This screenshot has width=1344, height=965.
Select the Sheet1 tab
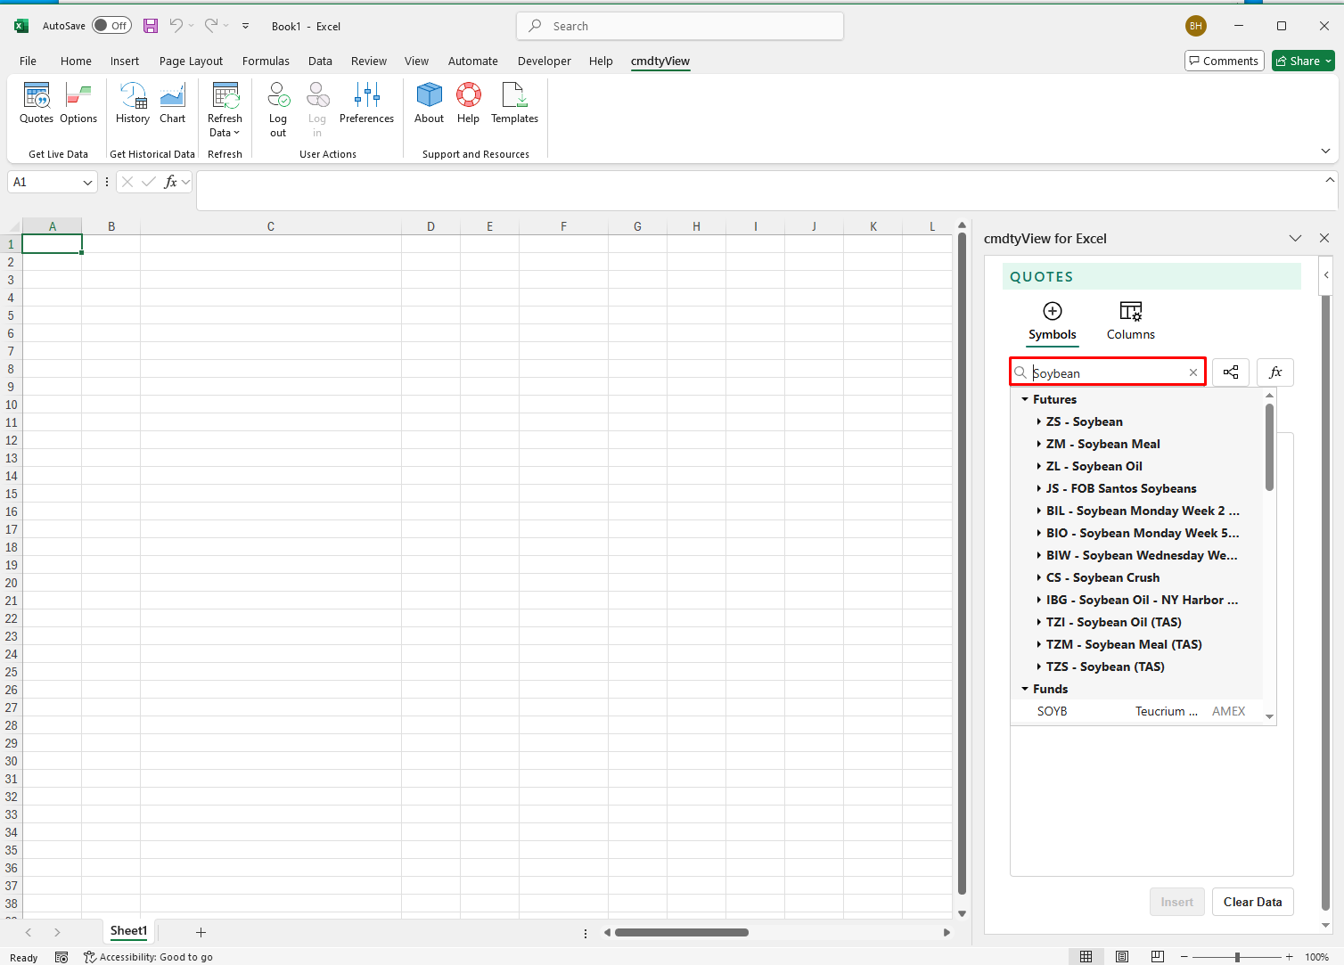click(128, 931)
